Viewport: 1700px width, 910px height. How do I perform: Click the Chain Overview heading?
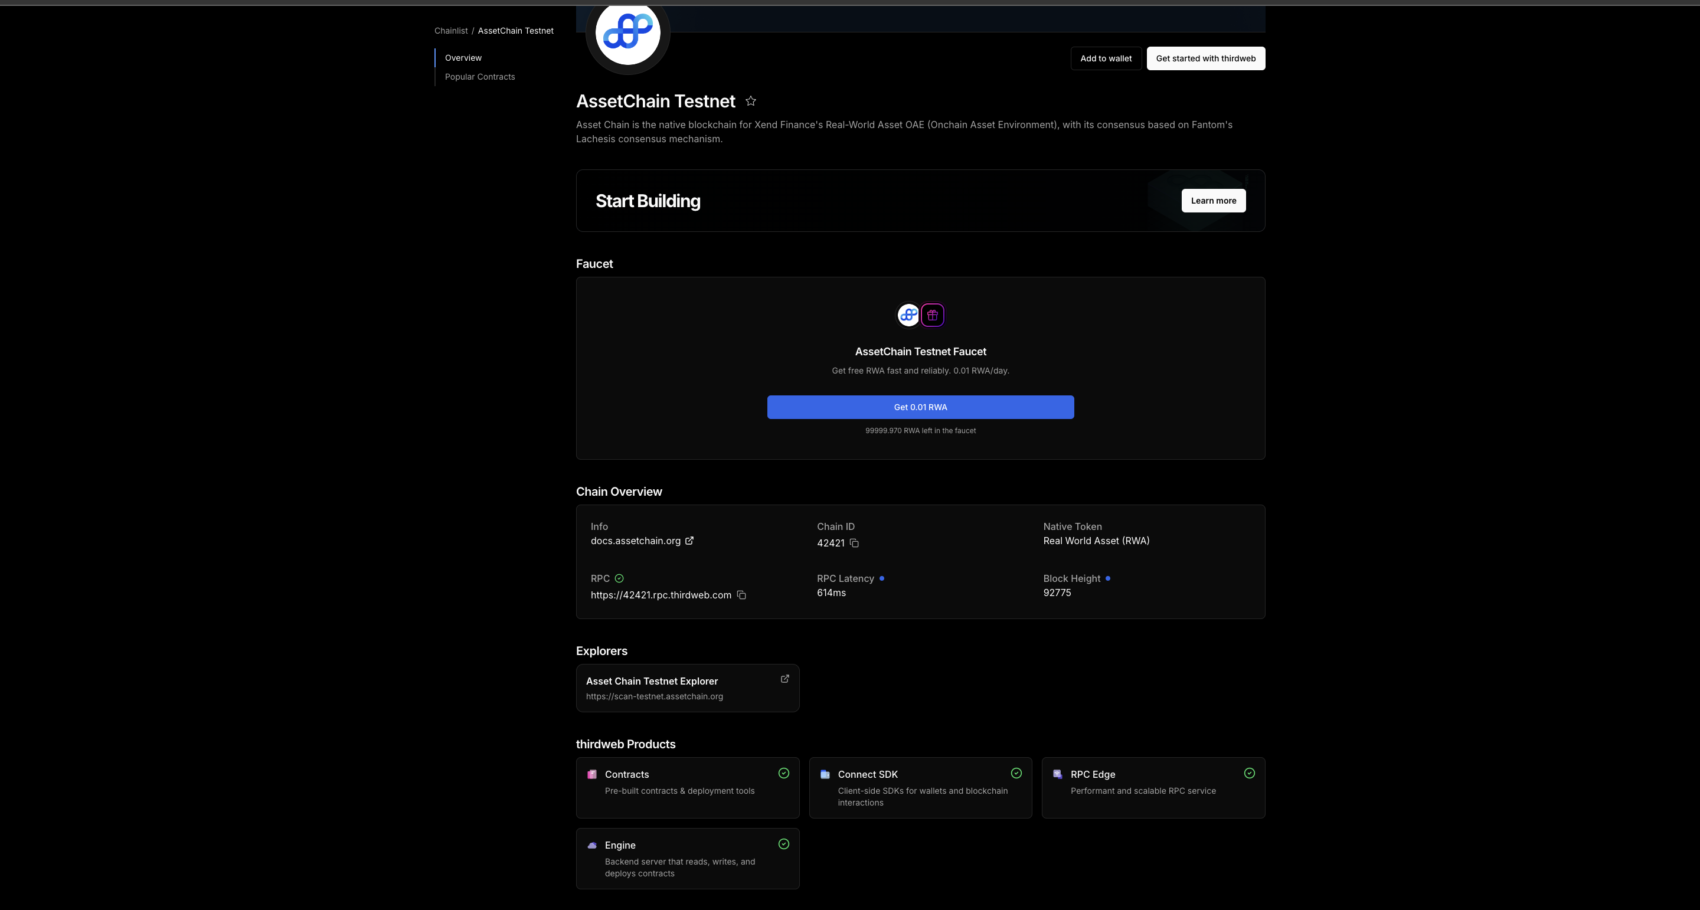click(x=619, y=492)
